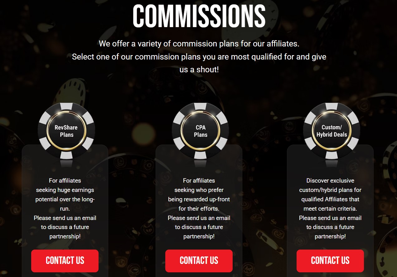Click Contact Us under RevShare Plans

pyautogui.click(x=65, y=261)
